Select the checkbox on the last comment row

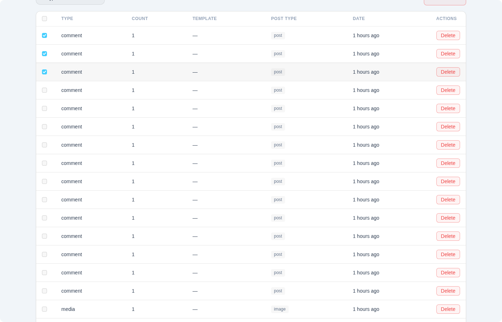click(x=44, y=291)
